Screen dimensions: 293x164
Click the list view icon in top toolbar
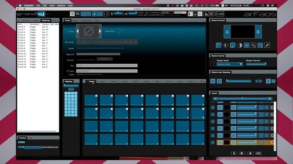coord(72,14)
